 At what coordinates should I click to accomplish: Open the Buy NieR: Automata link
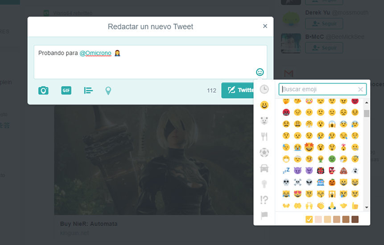[x=89, y=224]
